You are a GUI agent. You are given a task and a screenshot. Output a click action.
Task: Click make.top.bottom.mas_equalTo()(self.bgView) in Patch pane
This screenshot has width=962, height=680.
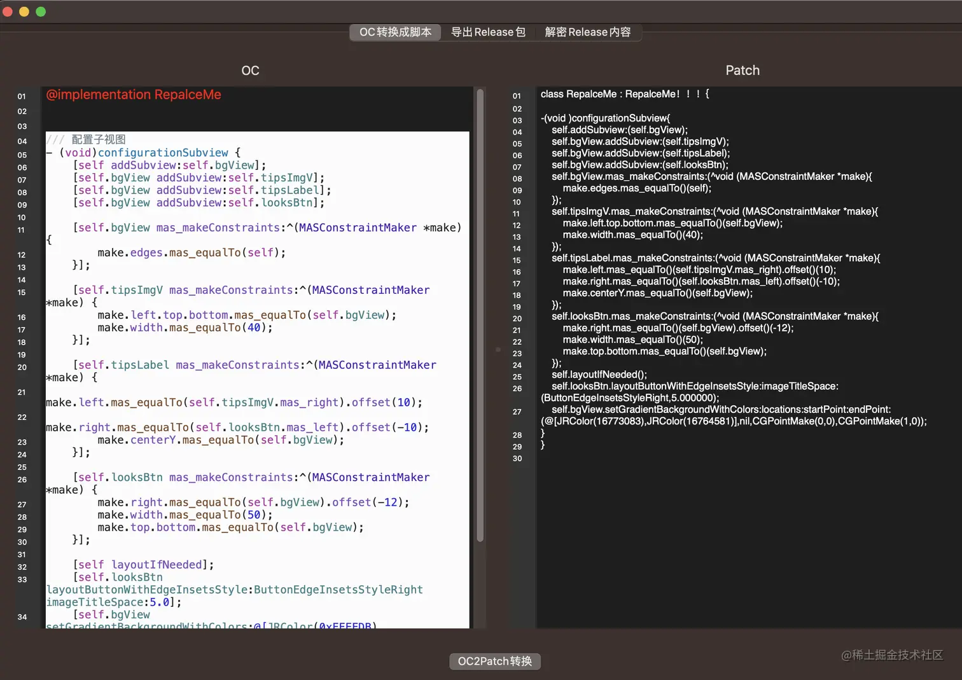tap(665, 351)
